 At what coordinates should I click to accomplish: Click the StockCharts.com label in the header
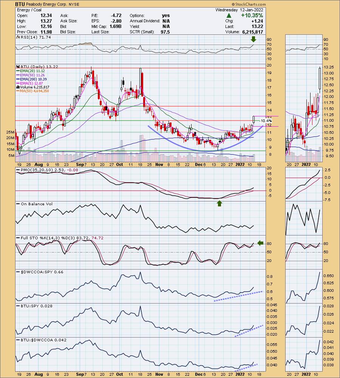249,4
